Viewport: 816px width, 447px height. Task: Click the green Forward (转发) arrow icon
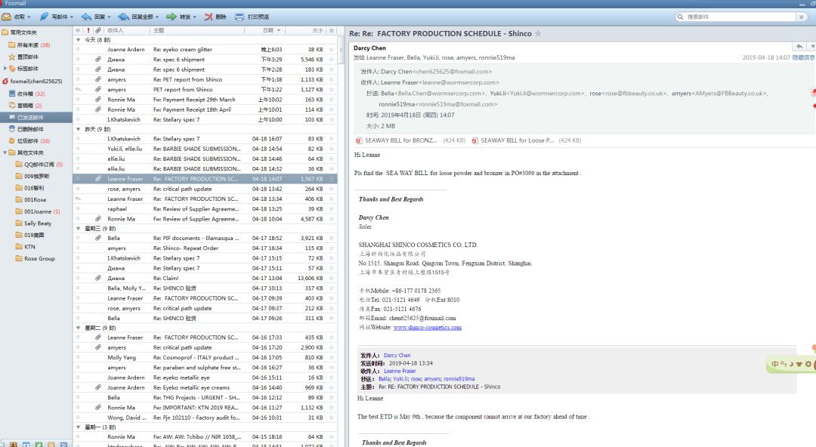point(172,17)
